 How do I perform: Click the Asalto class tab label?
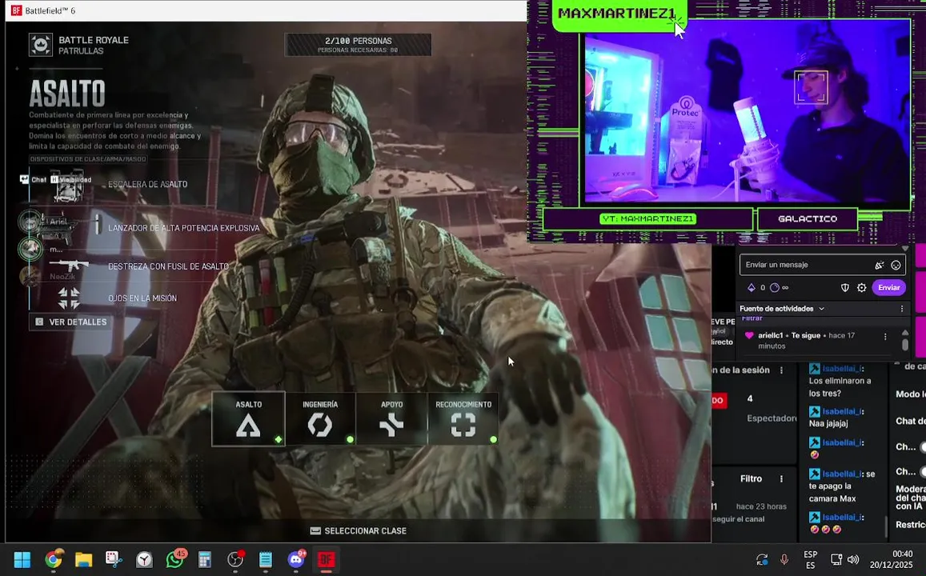(249, 404)
